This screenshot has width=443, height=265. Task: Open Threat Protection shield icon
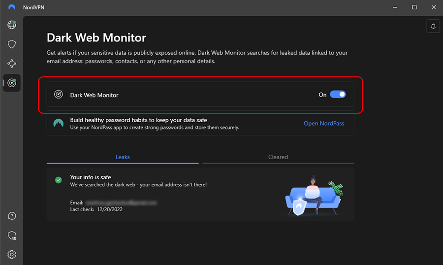(12, 44)
